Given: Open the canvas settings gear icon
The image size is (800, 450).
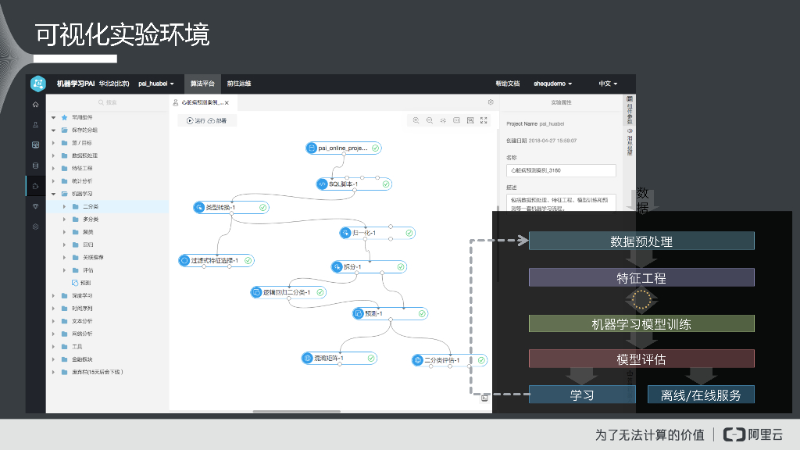Looking at the screenshot, I should click(491, 102).
